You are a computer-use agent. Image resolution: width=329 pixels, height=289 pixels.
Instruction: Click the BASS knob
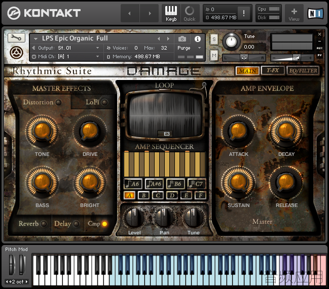pyautogui.click(x=42, y=182)
